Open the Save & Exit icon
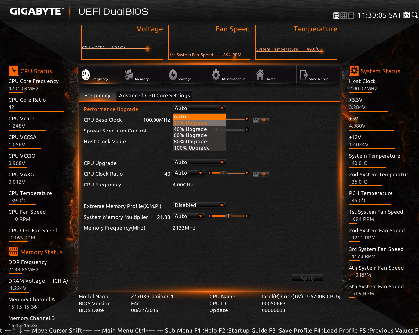Viewport: 419px width, 335px height. click(x=303, y=75)
